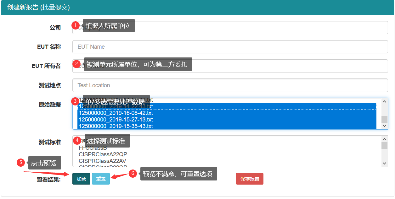Click the Test Location input field
Image resolution: width=395 pixels, height=199 pixels.
coord(230,85)
